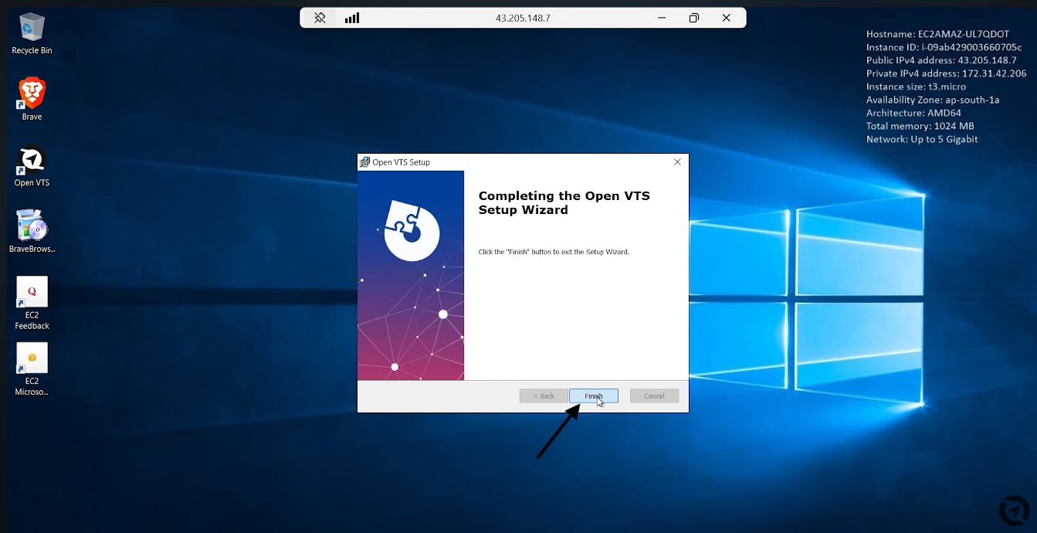Select the EC2 Microsoft desktop shortcut

[32, 369]
